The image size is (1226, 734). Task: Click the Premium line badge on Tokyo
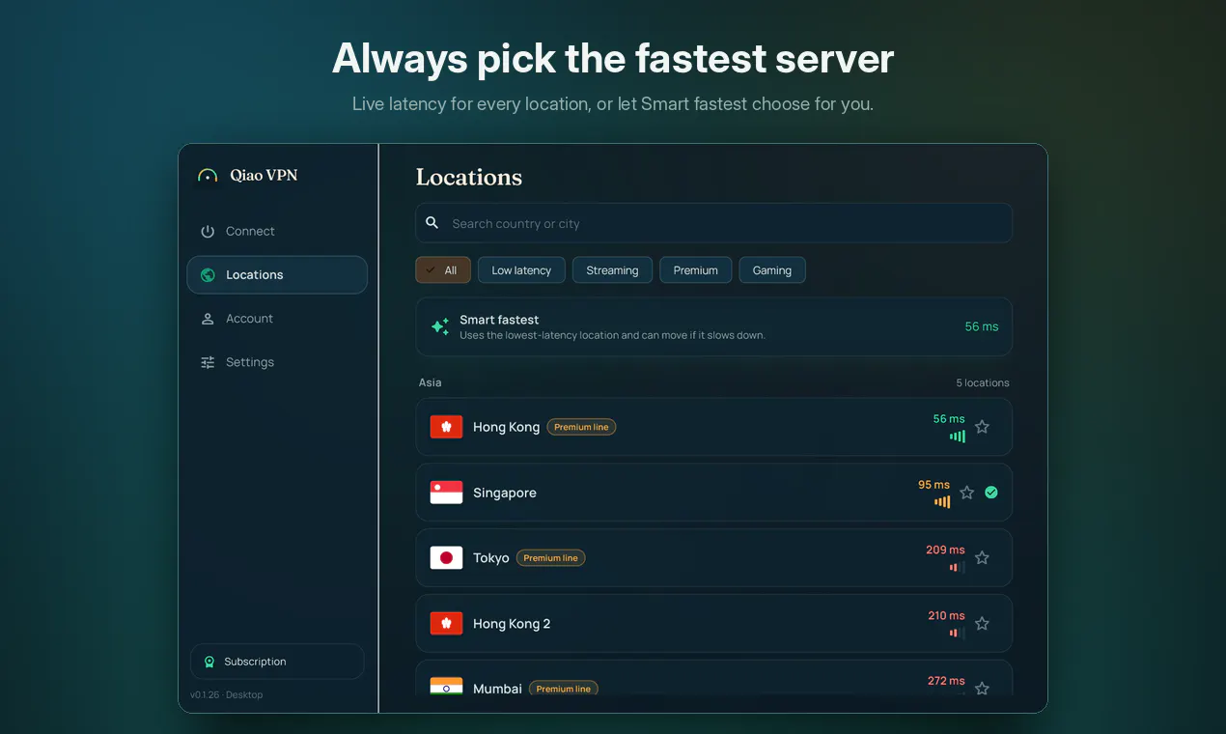(x=550, y=558)
